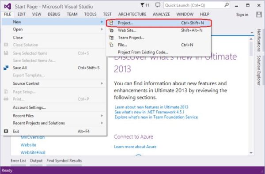Image resolution: width=265 pixels, height=174 pixels.
Task: Click the Quick Launch search magnifier icon
Action: (x=227, y=5)
